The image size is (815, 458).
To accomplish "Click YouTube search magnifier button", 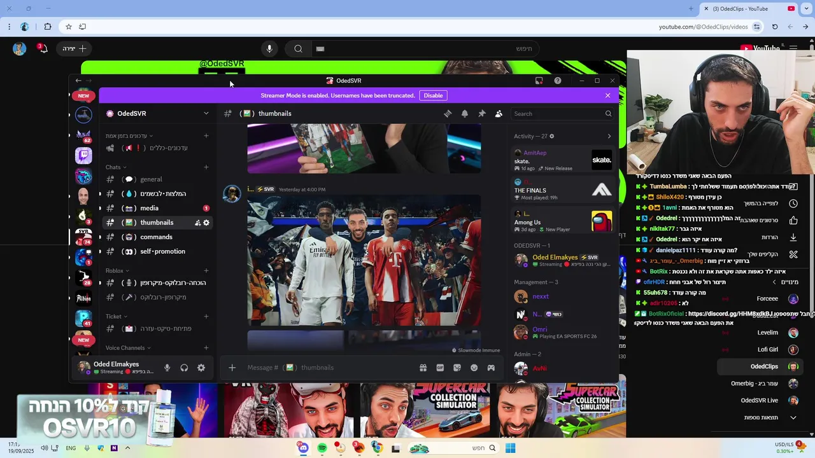I will tap(298, 48).
